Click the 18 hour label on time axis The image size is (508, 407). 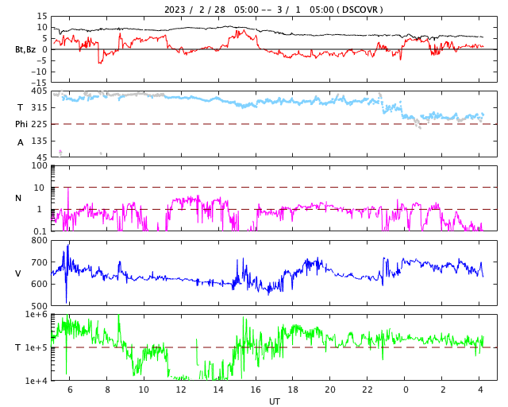click(293, 390)
